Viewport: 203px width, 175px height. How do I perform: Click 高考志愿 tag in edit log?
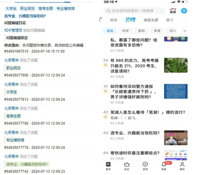point(13,116)
